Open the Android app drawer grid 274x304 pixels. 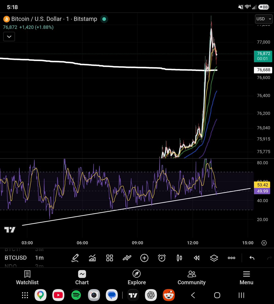click(x=25, y=295)
